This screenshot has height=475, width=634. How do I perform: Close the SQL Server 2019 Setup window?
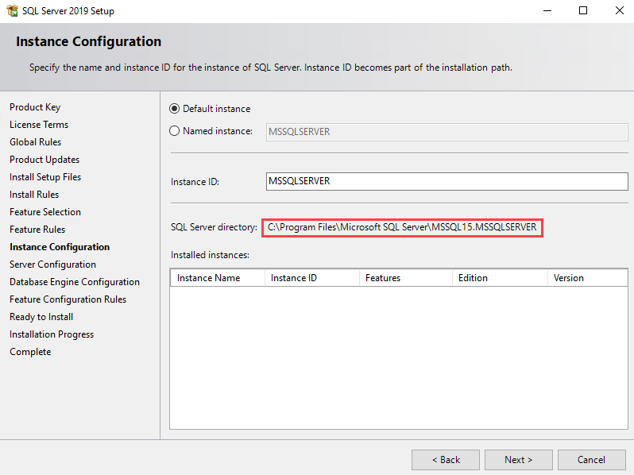[x=620, y=10]
